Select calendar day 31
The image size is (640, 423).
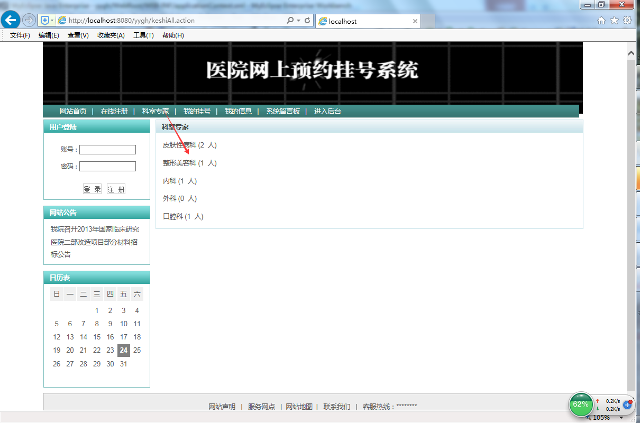pos(123,364)
